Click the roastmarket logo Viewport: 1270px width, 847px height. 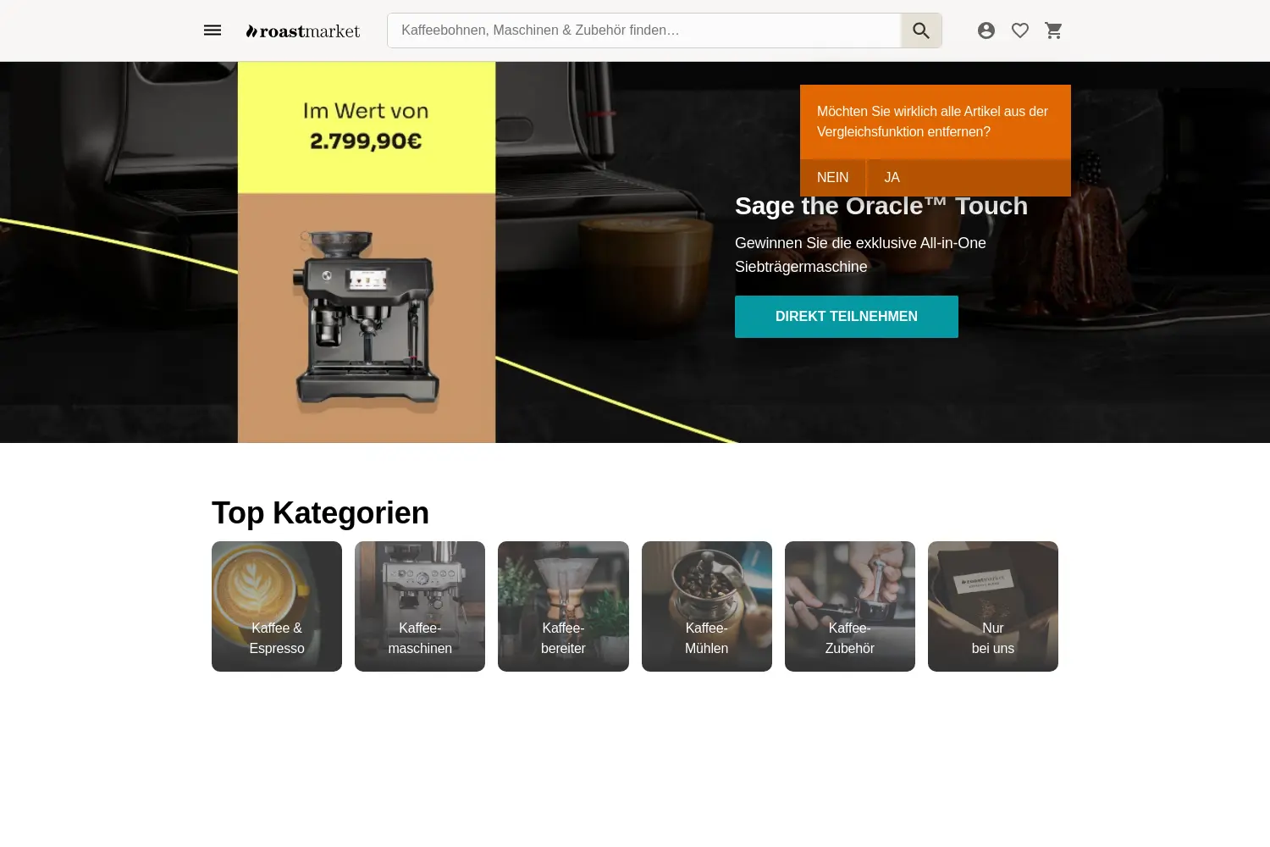click(303, 31)
